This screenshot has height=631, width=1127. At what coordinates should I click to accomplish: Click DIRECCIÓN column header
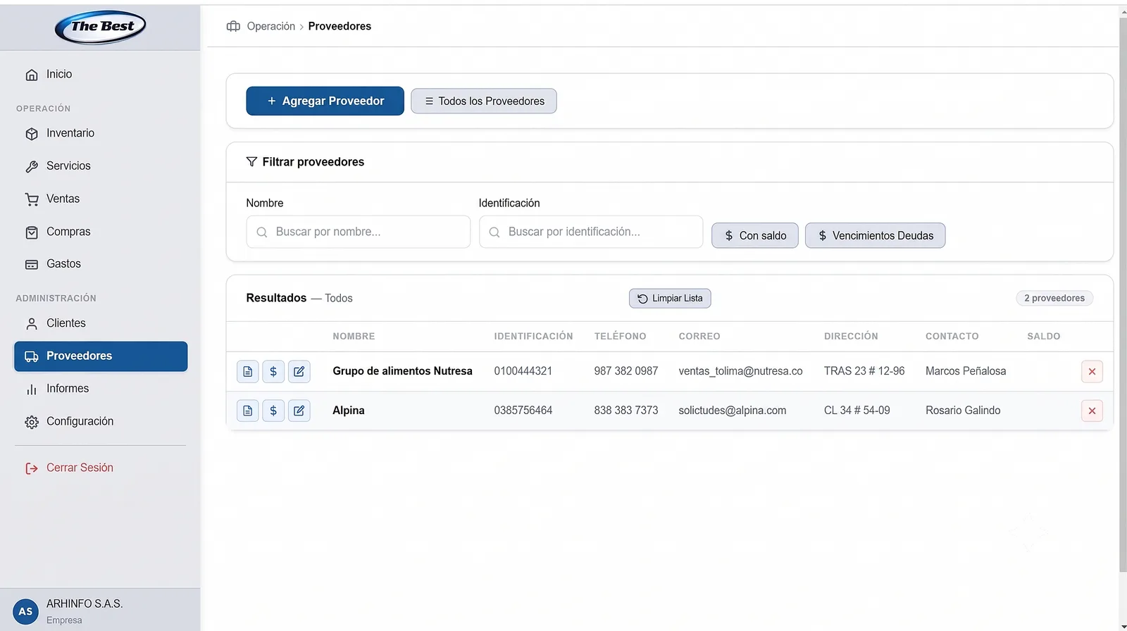click(851, 337)
